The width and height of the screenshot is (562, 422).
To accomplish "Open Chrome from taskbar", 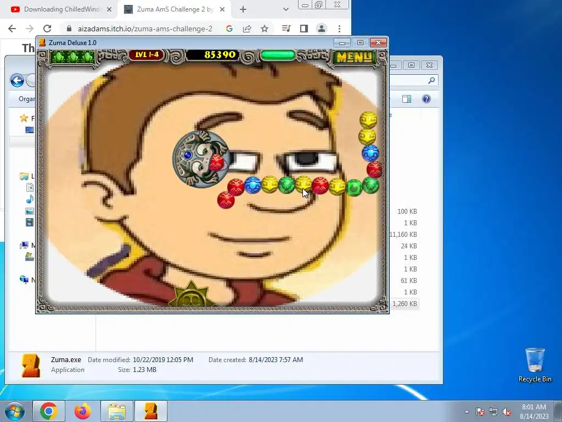I will [49, 411].
